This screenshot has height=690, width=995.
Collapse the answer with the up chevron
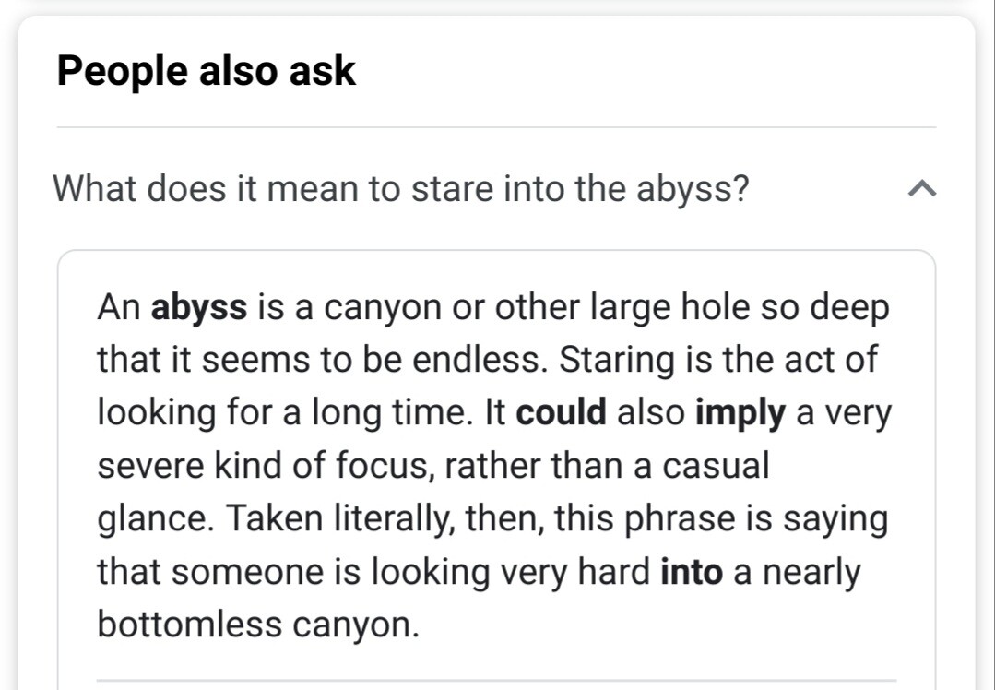pyautogui.click(x=921, y=189)
